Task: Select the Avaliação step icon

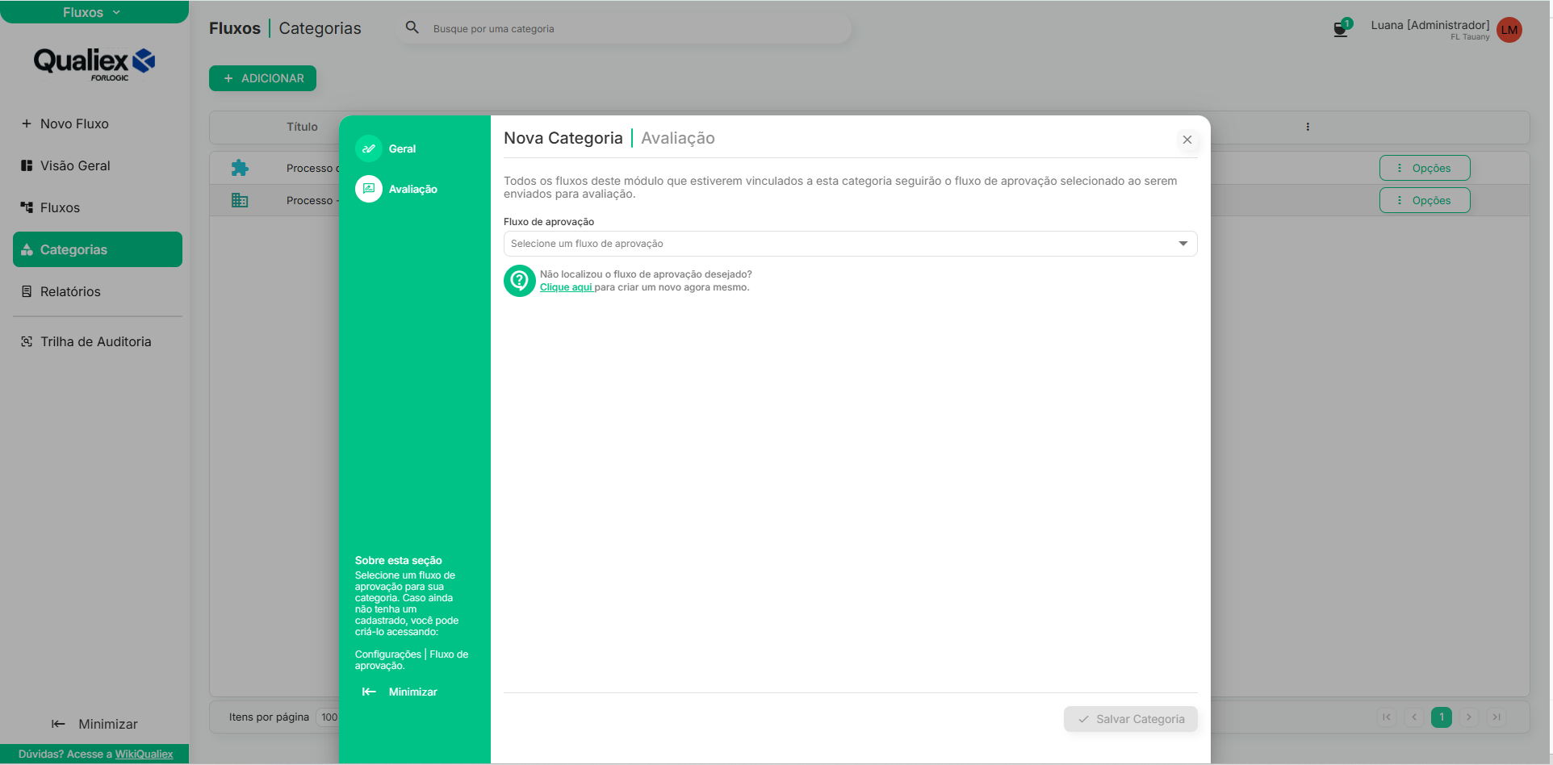Action: coord(369,189)
